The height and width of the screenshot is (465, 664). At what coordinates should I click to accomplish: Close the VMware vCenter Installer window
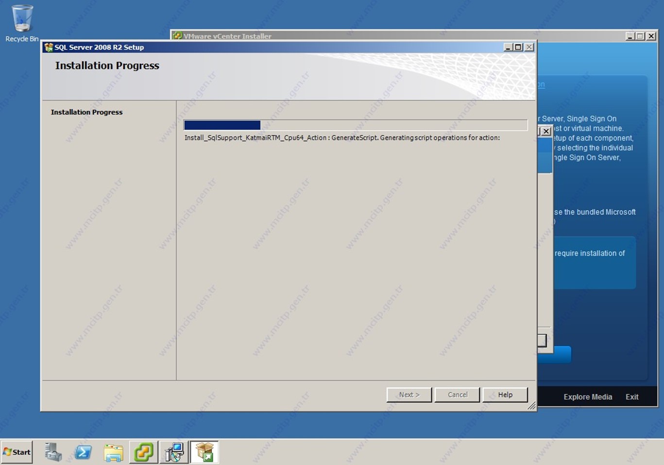tap(651, 36)
